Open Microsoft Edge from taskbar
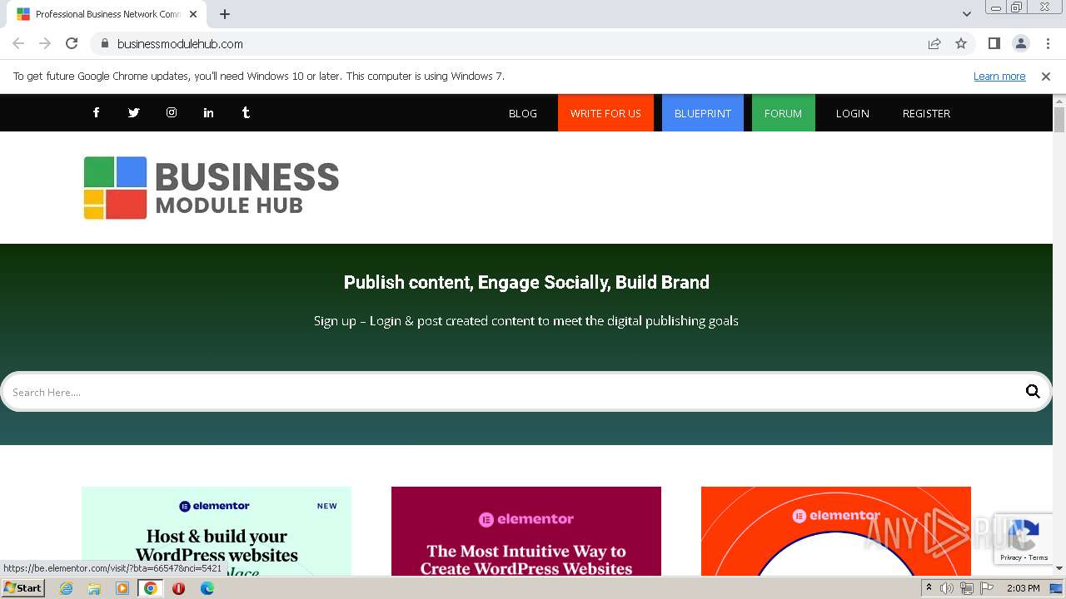 tap(207, 588)
